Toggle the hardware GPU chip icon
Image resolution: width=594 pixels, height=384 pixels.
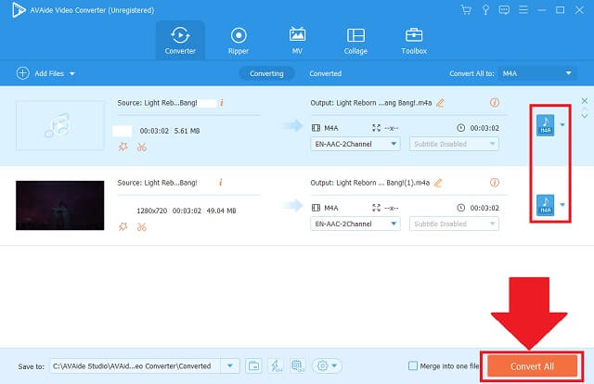coord(297,365)
